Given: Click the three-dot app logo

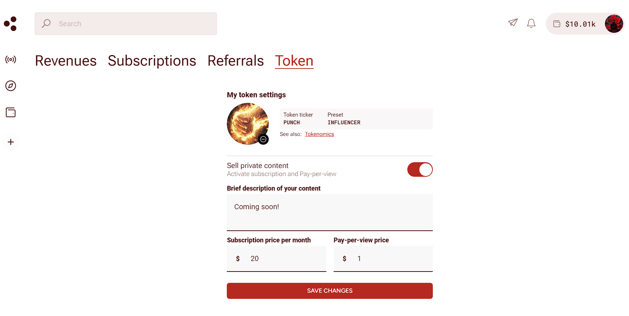Looking at the screenshot, I should [10, 24].
